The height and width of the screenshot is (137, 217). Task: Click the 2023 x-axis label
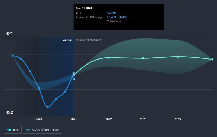click(x=143, y=119)
